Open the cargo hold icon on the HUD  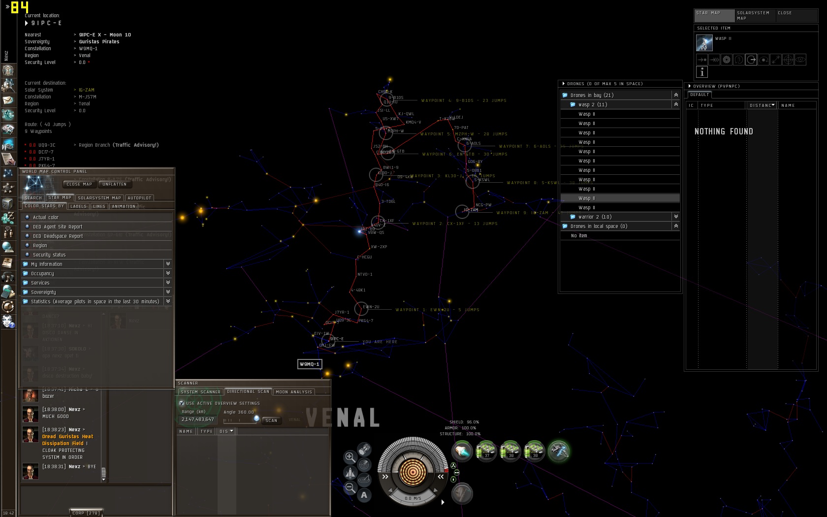[364, 449]
